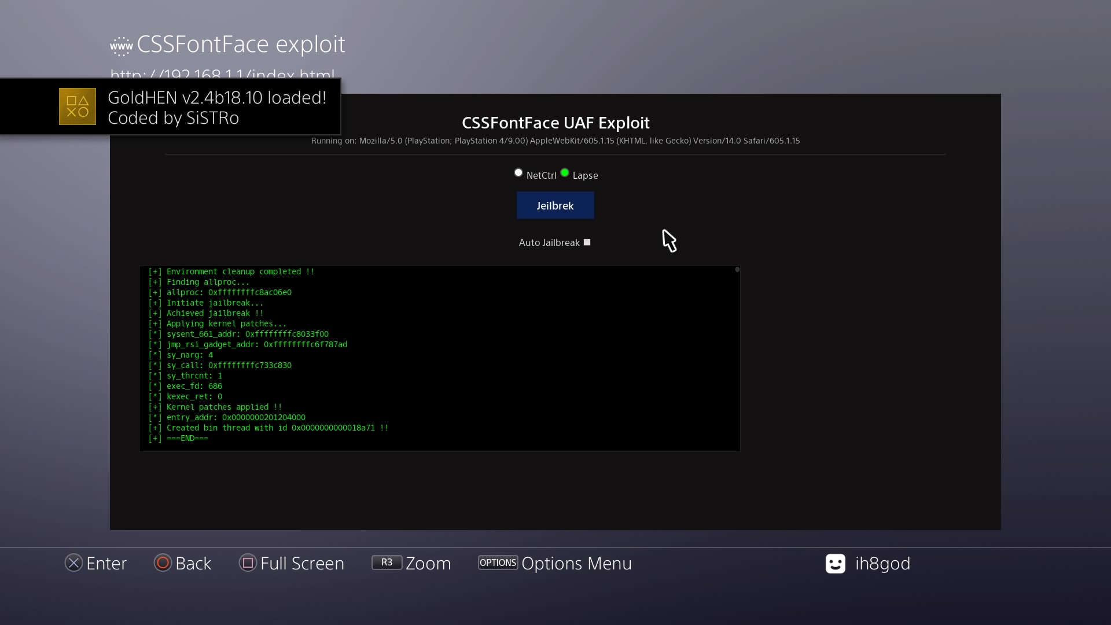The width and height of the screenshot is (1111, 625).
Task: Click the circle button Back icon
Action: pos(163,563)
